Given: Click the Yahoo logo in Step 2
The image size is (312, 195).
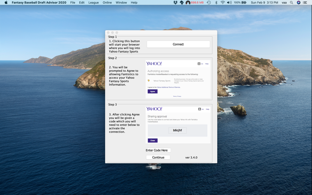Looking at the screenshot, I should coord(154,64).
